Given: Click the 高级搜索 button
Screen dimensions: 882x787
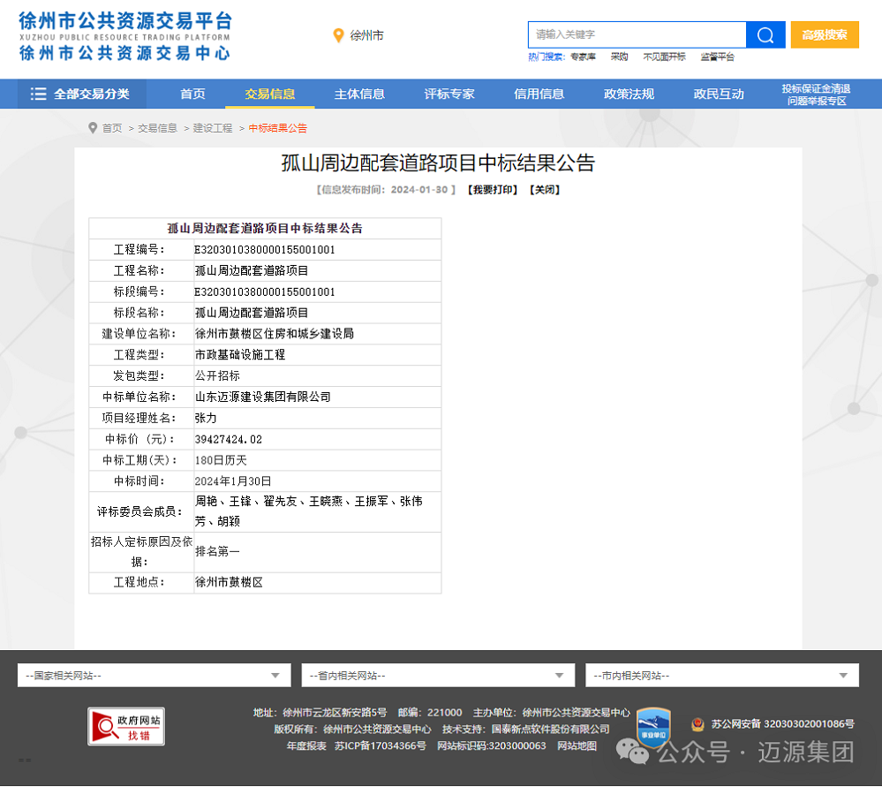Looking at the screenshot, I should [x=825, y=35].
